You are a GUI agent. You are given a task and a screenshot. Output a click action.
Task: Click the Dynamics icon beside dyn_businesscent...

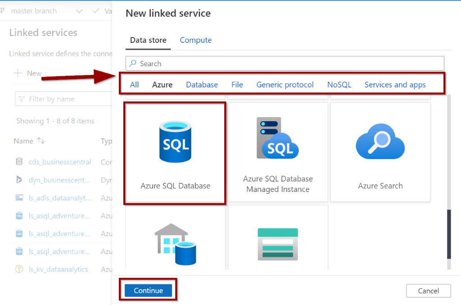(x=19, y=179)
